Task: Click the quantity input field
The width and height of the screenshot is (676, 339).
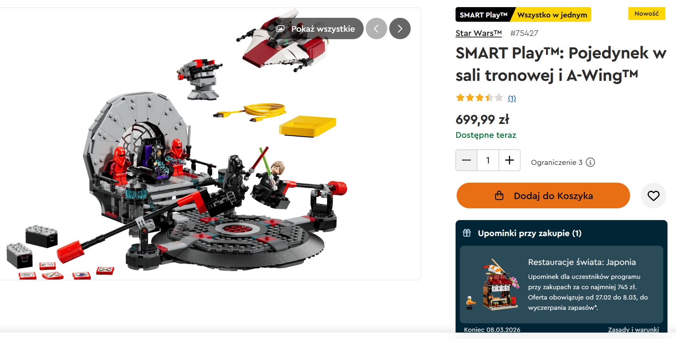Action: click(488, 160)
